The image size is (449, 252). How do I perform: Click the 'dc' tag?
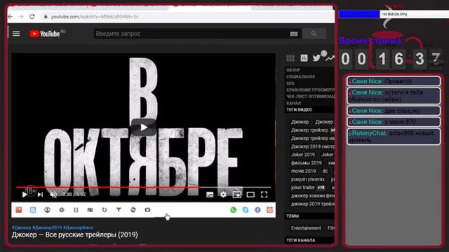pyautogui.click(x=325, y=171)
